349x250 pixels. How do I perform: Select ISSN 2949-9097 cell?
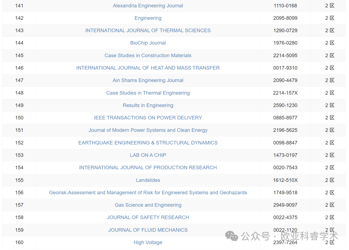point(285,205)
